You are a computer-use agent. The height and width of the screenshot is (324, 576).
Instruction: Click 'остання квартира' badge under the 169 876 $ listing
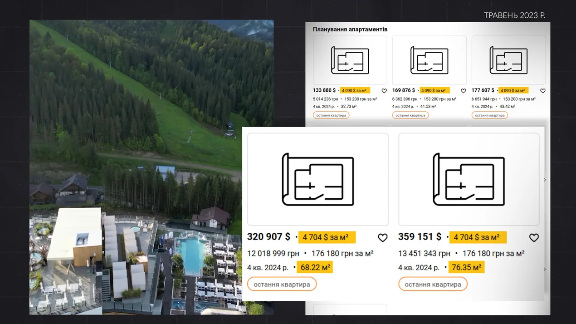pos(410,115)
